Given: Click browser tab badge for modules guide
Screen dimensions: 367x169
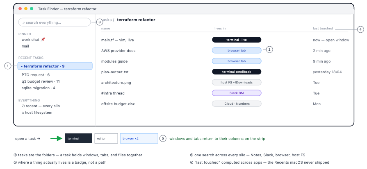Looking at the screenshot, I should pos(237,61).
